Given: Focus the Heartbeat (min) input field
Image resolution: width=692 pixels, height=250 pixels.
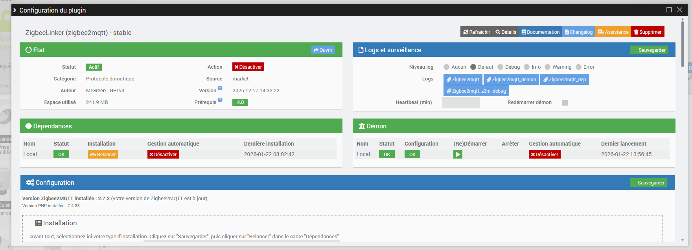Looking at the screenshot, I should [461, 102].
